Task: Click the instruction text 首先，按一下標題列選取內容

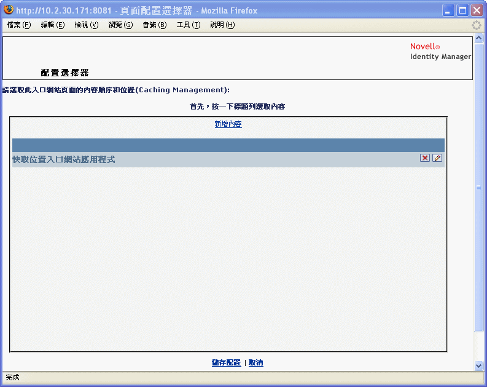Action: click(237, 106)
